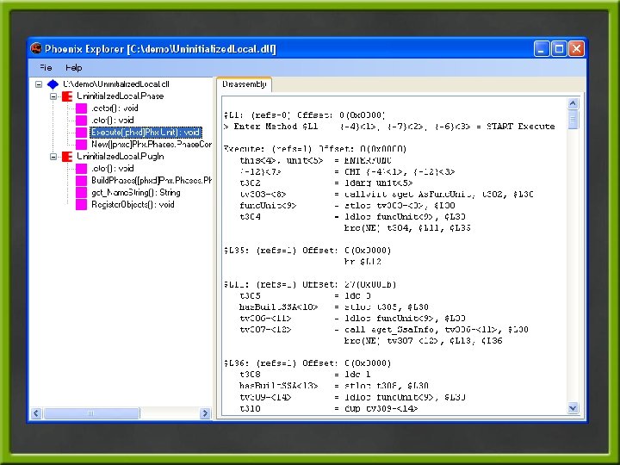620x465 pixels.
Task: Select .ctor(): void under the PlugIn class
Action: click(113, 169)
